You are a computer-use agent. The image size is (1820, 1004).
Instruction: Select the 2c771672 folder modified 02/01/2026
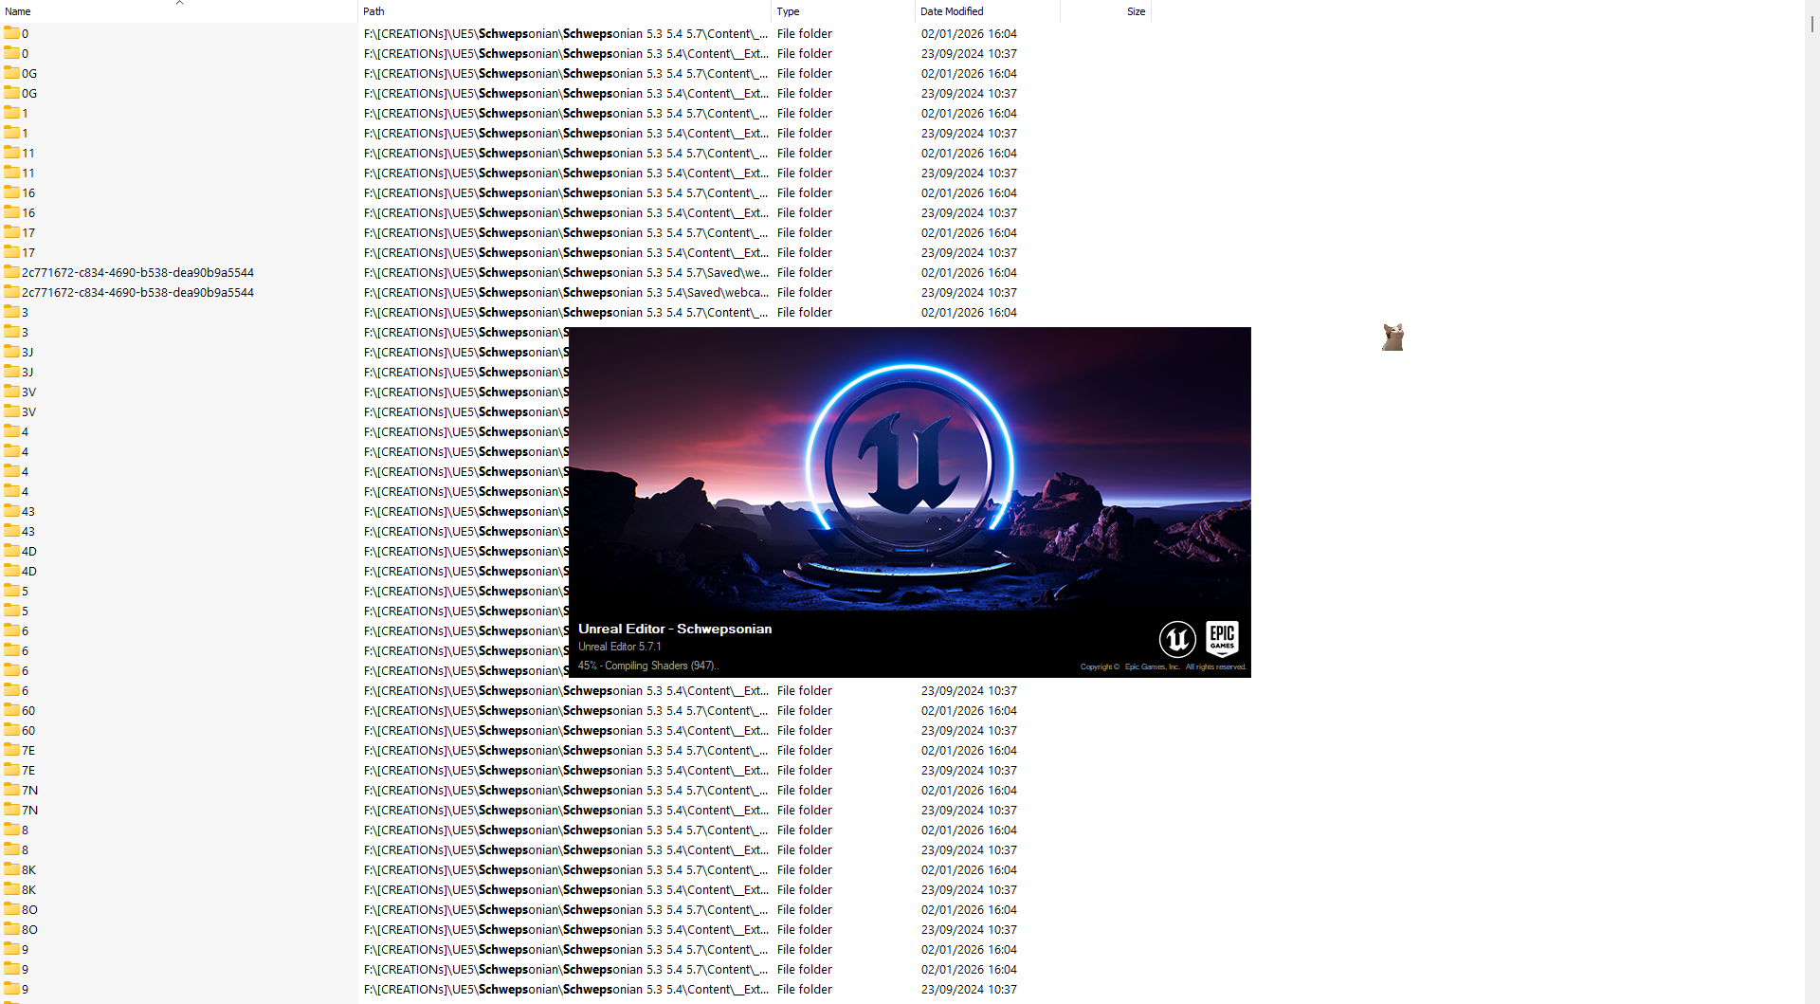pos(137,272)
